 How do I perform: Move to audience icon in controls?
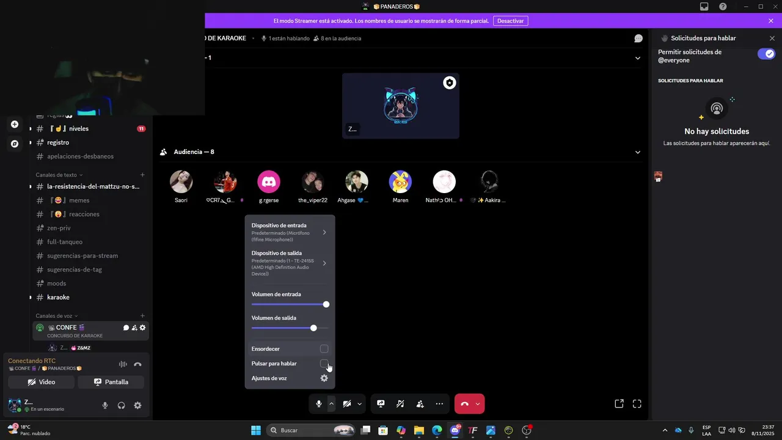coord(420,404)
